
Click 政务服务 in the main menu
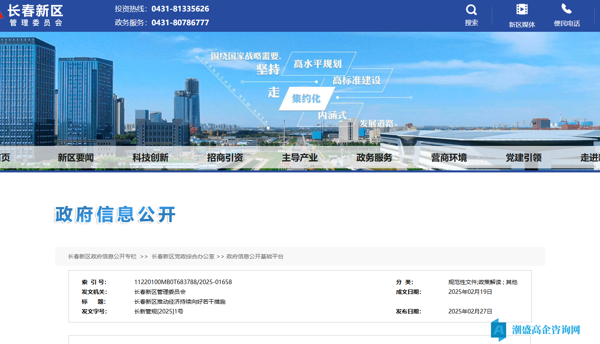[374, 158]
